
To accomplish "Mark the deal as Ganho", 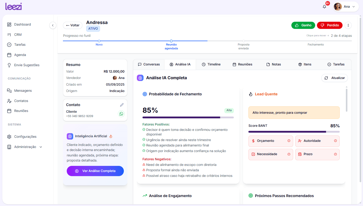I will tap(303, 25).
